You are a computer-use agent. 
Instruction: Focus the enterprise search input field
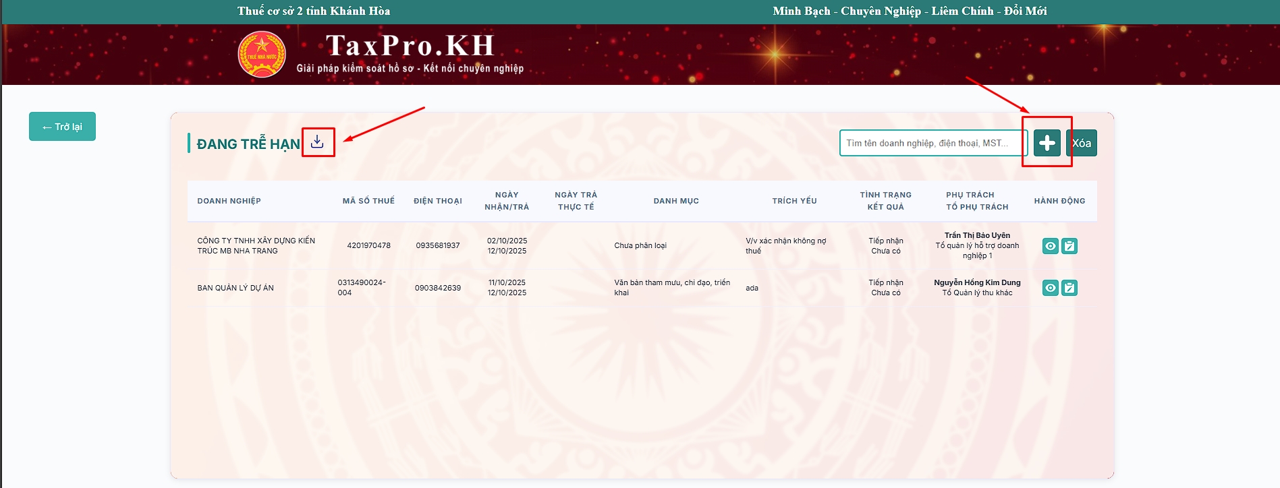tap(933, 143)
